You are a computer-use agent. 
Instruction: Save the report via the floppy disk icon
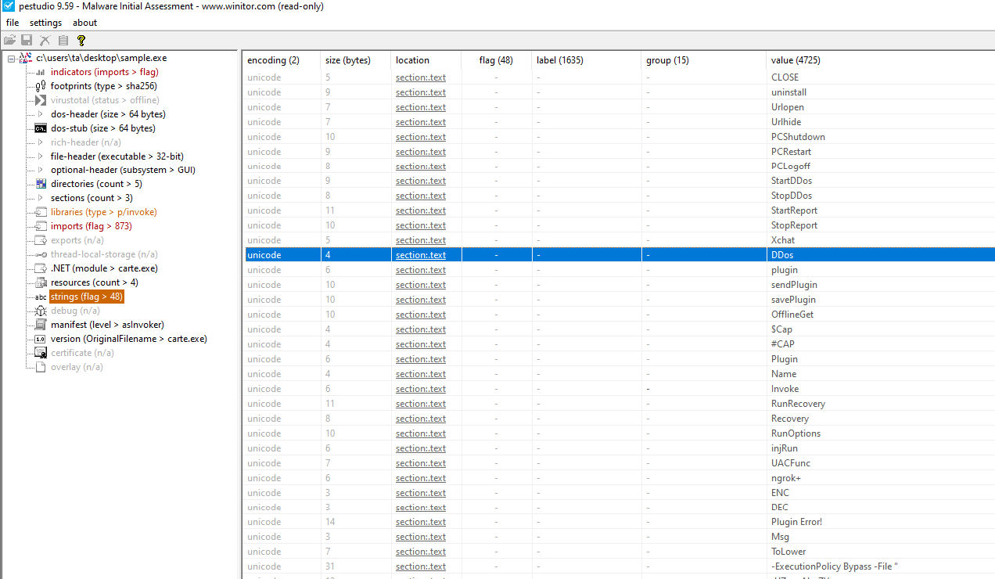(27, 40)
